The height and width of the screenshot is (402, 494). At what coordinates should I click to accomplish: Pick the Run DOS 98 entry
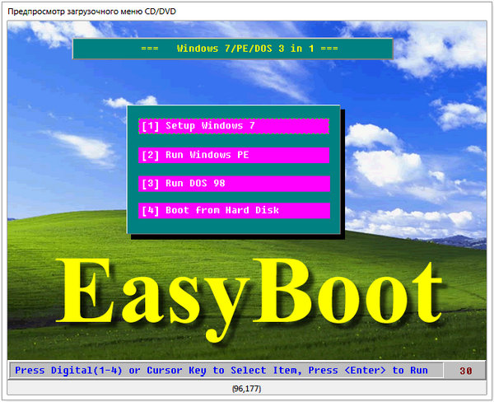click(234, 183)
